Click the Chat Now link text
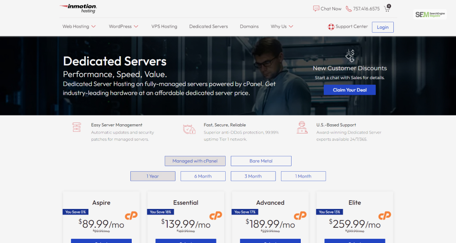 331,9
